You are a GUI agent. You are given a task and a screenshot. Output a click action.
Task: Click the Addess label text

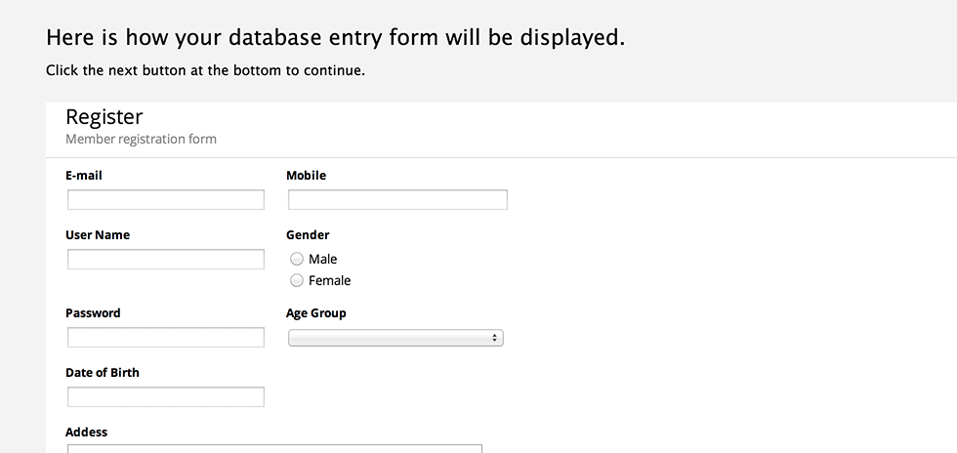coord(87,432)
